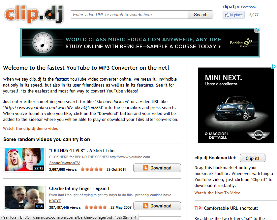Click the 'clip.dj Bookmarklet:' label
The width and height of the screenshot is (277, 220).
click(215, 158)
